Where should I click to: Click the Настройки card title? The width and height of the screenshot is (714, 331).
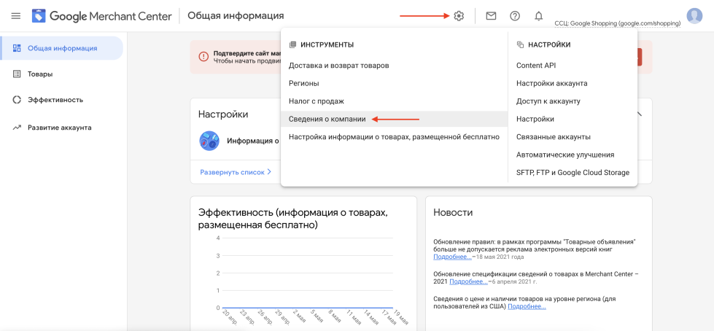(x=223, y=114)
